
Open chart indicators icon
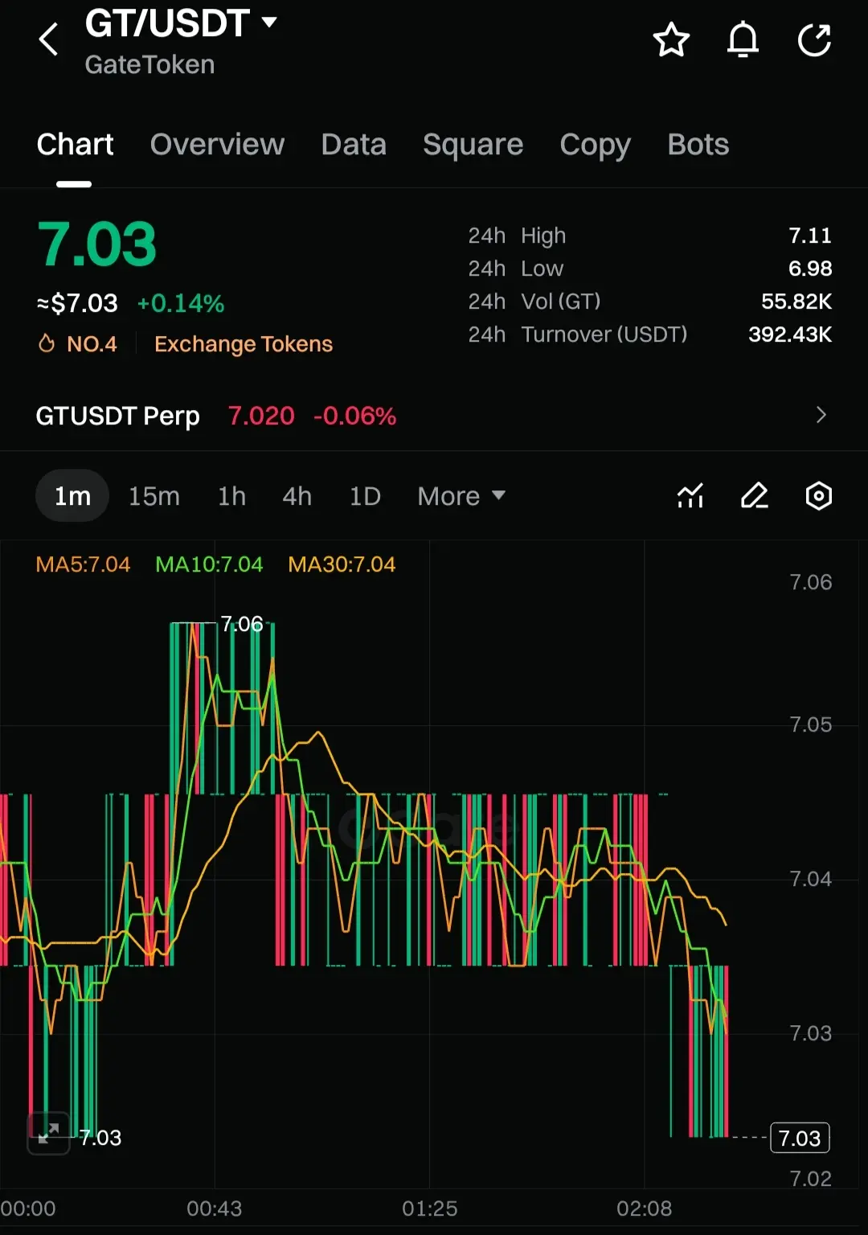(x=690, y=496)
